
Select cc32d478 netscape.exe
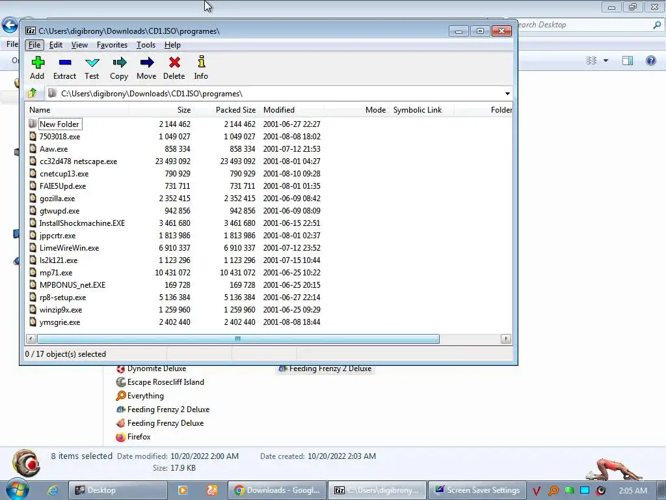(x=78, y=161)
